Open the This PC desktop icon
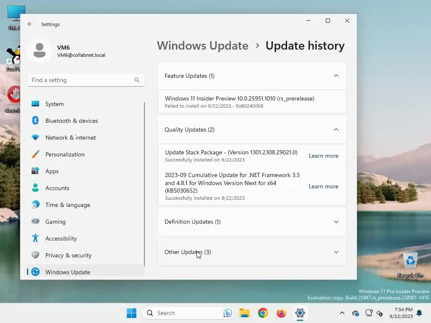 [x=14, y=18]
